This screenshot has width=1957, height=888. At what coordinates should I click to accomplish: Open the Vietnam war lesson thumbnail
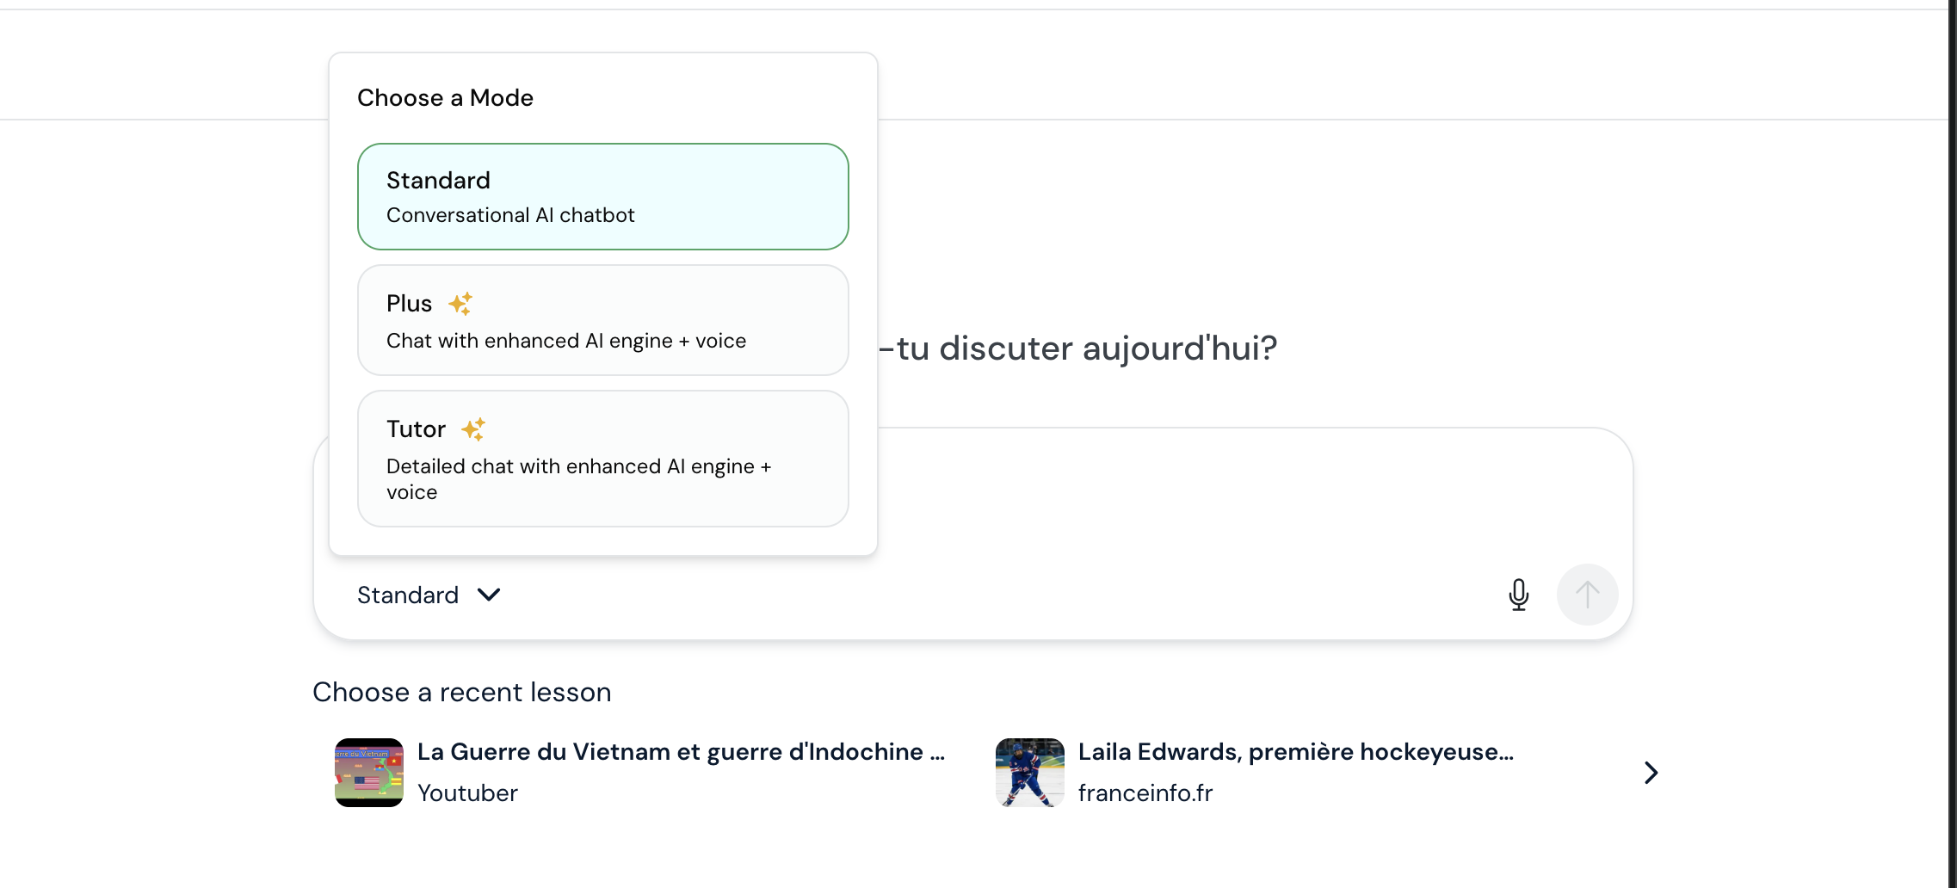click(369, 773)
